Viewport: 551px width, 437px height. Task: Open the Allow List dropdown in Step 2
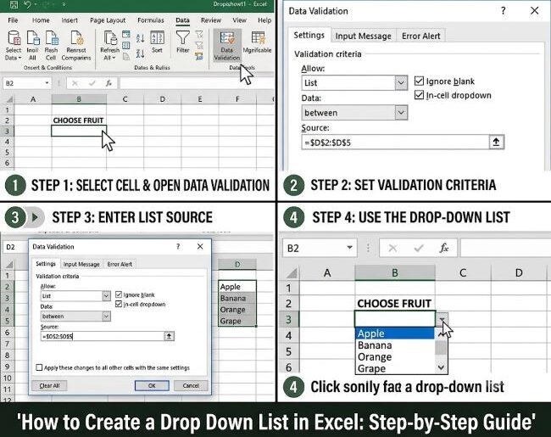[401, 82]
